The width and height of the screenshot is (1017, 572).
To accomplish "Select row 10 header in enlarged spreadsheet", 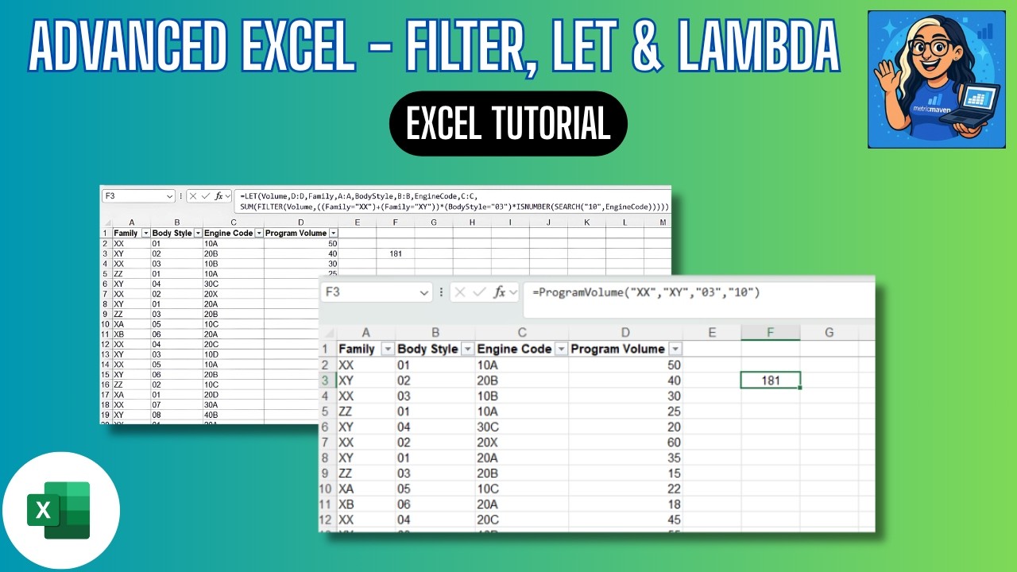I will click(x=327, y=489).
